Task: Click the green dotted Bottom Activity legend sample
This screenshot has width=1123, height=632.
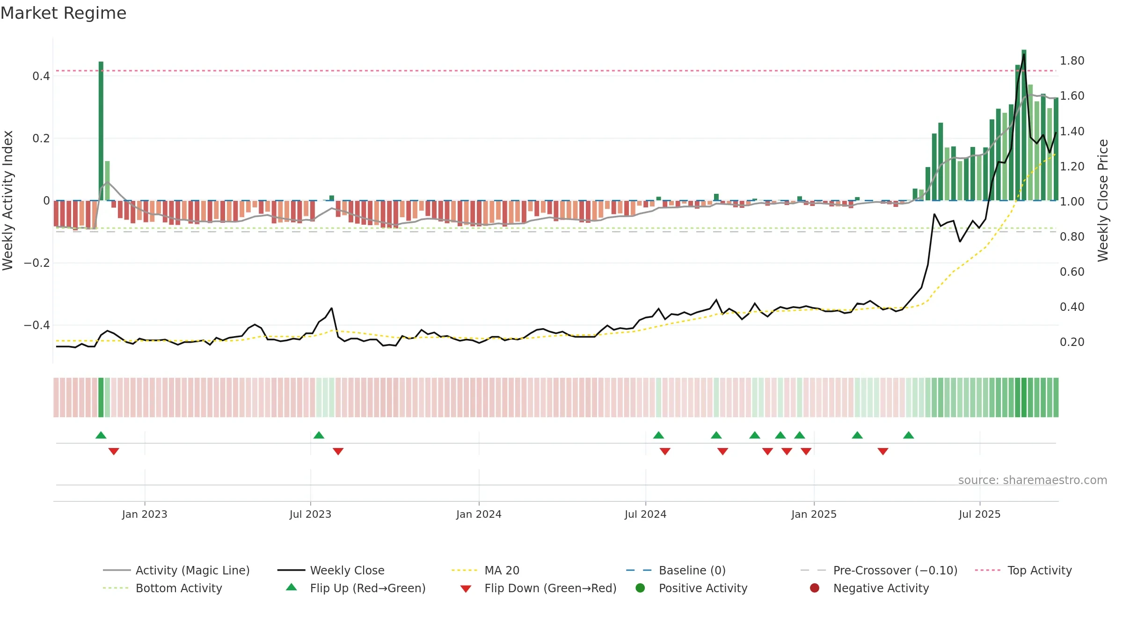Action: (x=117, y=588)
